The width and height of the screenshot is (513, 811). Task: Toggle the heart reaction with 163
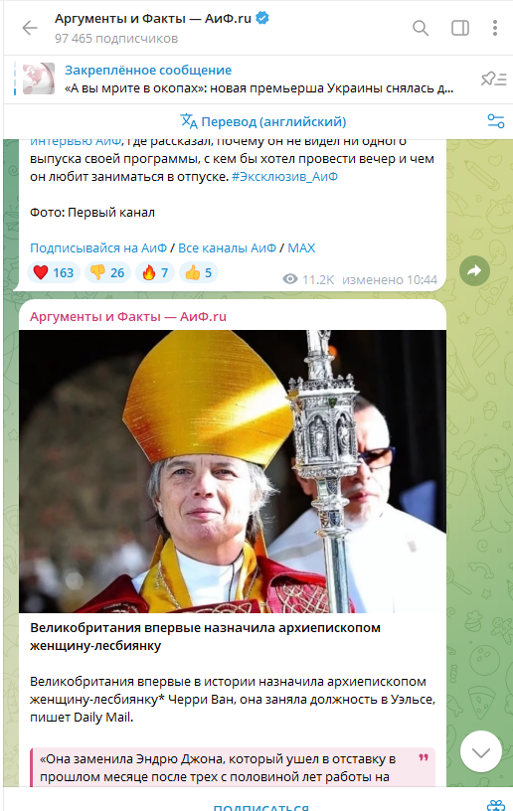tap(54, 272)
